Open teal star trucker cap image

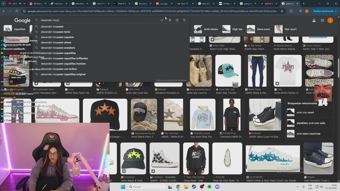coord(228,71)
